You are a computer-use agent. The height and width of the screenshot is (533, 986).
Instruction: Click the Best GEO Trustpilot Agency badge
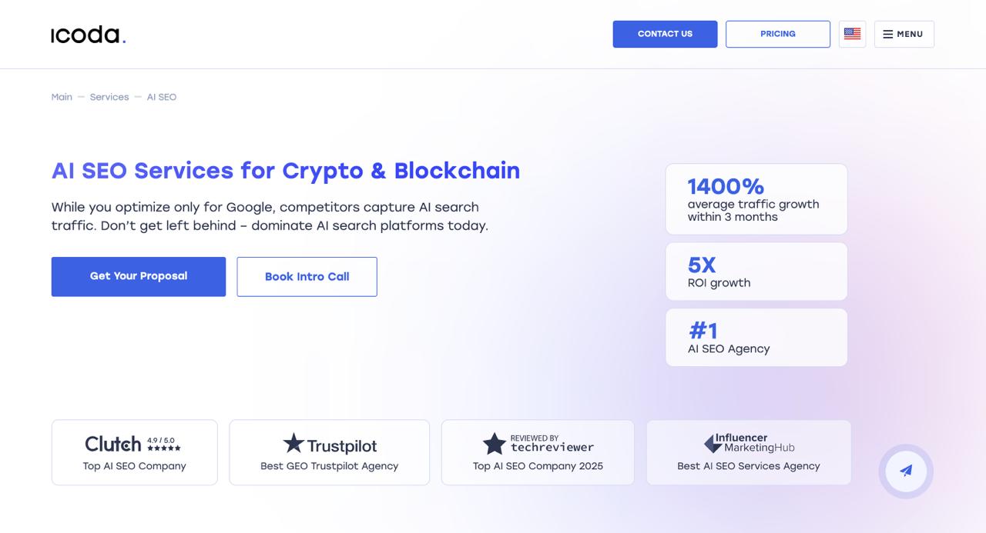click(x=329, y=452)
